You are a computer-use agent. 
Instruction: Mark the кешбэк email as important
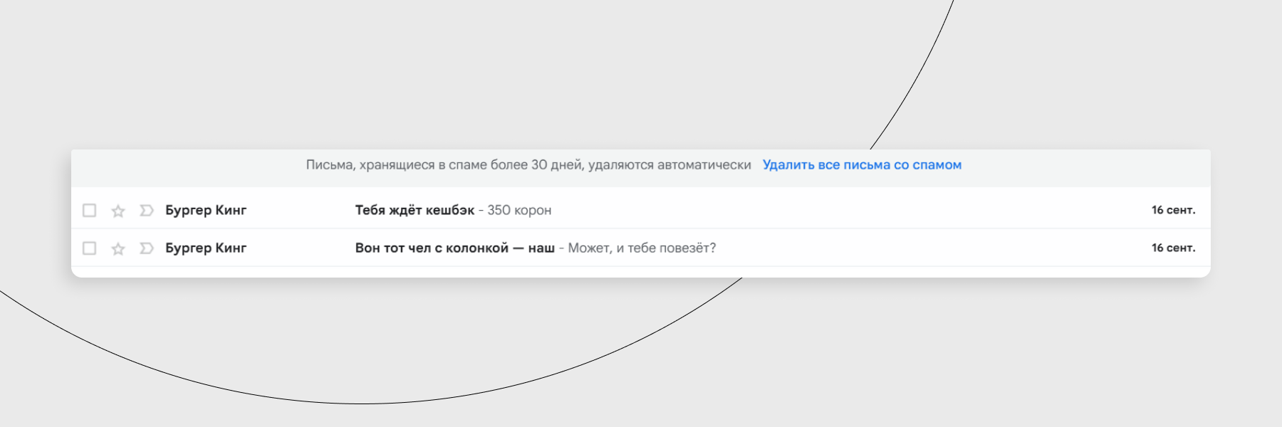point(147,210)
